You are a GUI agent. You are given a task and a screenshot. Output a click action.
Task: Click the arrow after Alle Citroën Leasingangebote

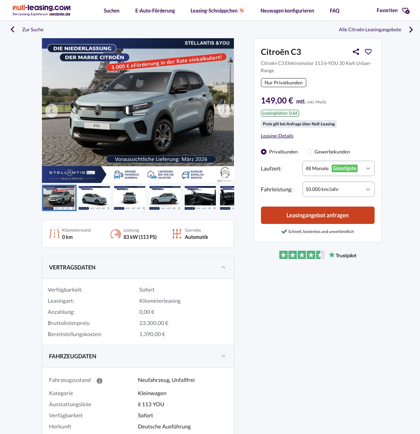(411, 30)
